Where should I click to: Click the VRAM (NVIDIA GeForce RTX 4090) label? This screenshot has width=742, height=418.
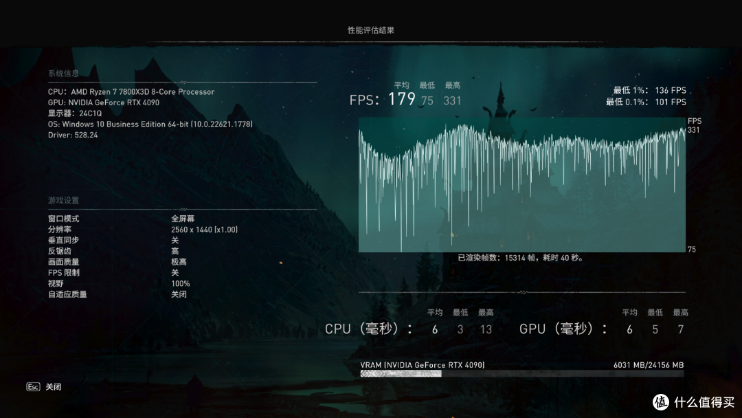(x=423, y=365)
